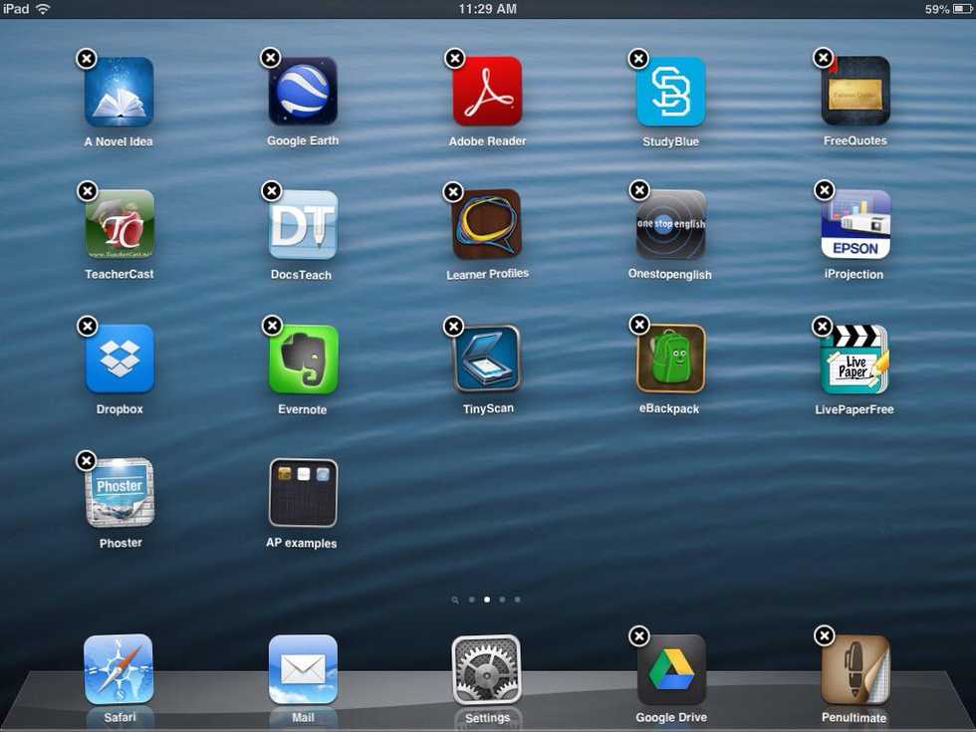The image size is (976, 732).
Task: Open the Google Earth app
Action: tap(303, 92)
